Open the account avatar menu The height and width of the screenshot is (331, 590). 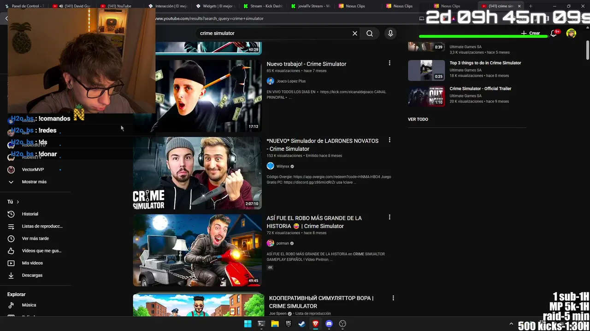click(x=571, y=33)
